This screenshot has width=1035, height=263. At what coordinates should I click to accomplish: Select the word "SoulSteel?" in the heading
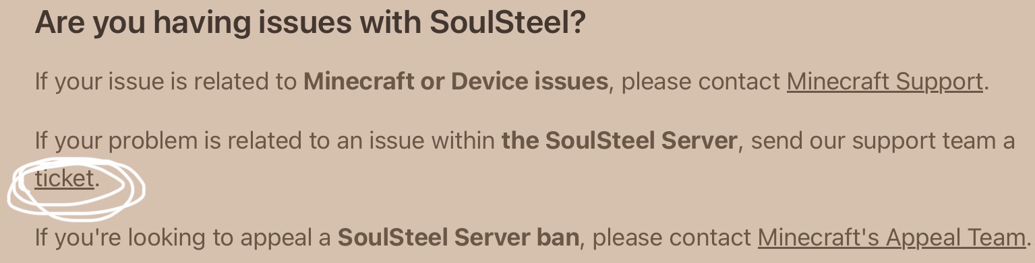(x=507, y=23)
